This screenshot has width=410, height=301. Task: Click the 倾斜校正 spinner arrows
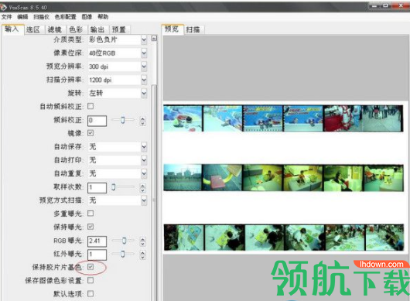pos(143,121)
